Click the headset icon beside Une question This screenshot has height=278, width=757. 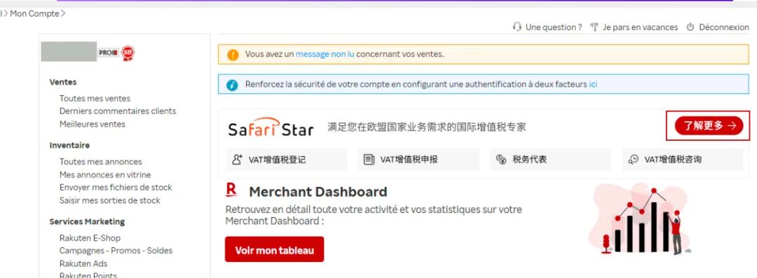517,27
